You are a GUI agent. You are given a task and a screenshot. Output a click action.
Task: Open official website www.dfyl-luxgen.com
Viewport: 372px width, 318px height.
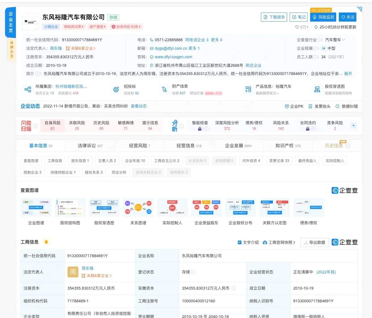point(173,57)
